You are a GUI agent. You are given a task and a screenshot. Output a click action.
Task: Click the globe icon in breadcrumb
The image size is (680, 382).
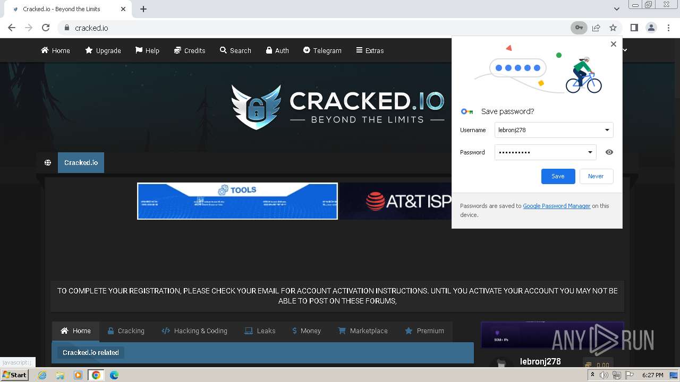coord(48,163)
